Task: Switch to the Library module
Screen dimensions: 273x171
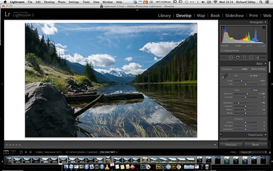Action: [x=164, y=16]
